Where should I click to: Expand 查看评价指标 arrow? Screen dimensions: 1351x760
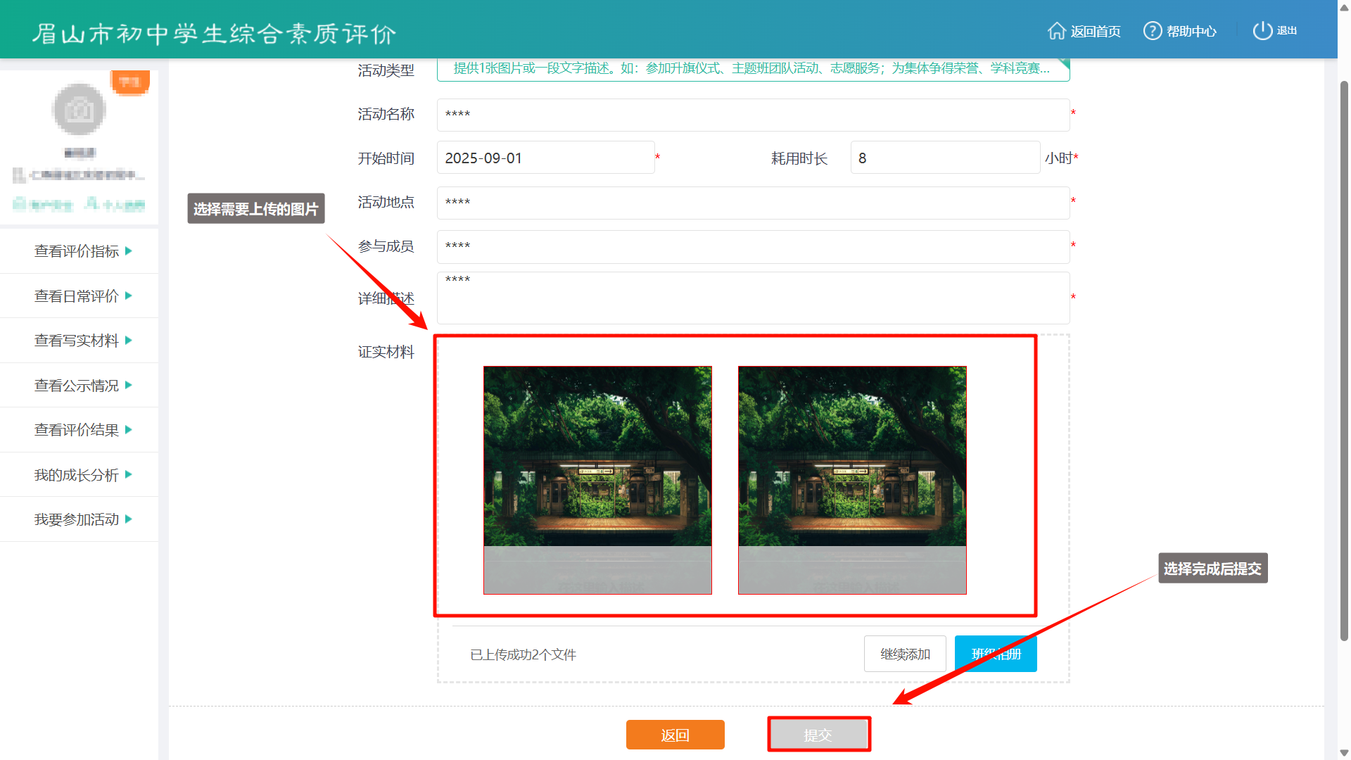129,251
